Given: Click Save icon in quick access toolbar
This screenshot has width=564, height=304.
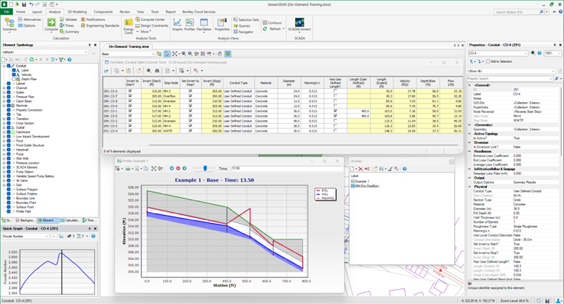Looking at the screenshot, I should tap(24, 4).
